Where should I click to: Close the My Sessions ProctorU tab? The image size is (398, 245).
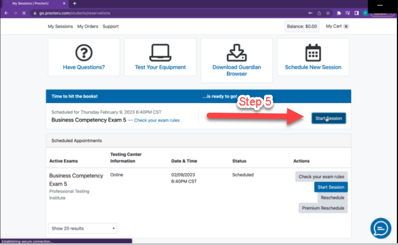tap(64, 3)
